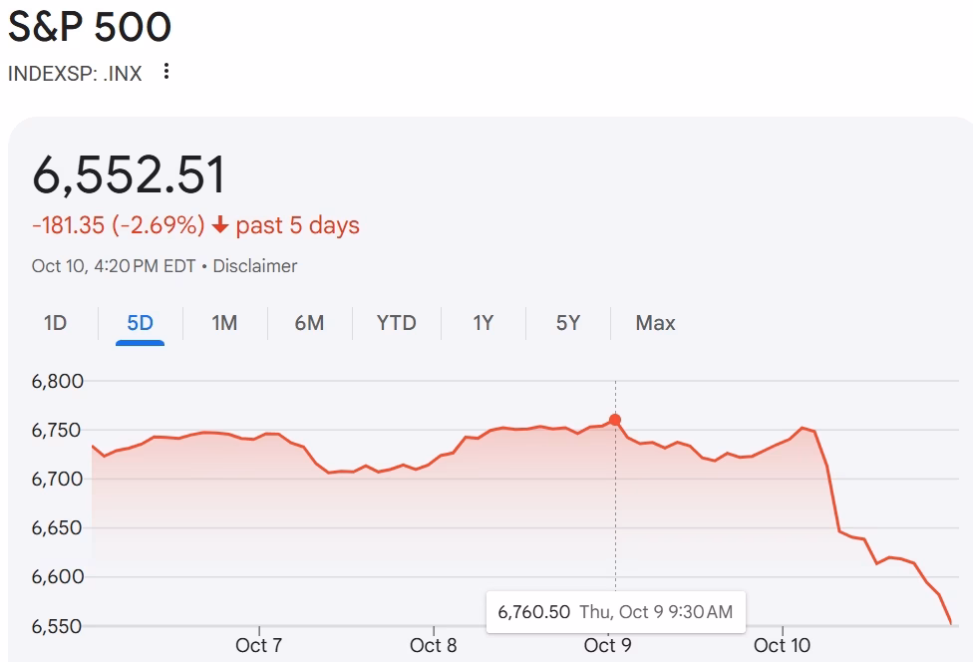This screenshot has width=973, height=662.
Task: Click the red down arrow indicator
Action: (x=220, y=225)
